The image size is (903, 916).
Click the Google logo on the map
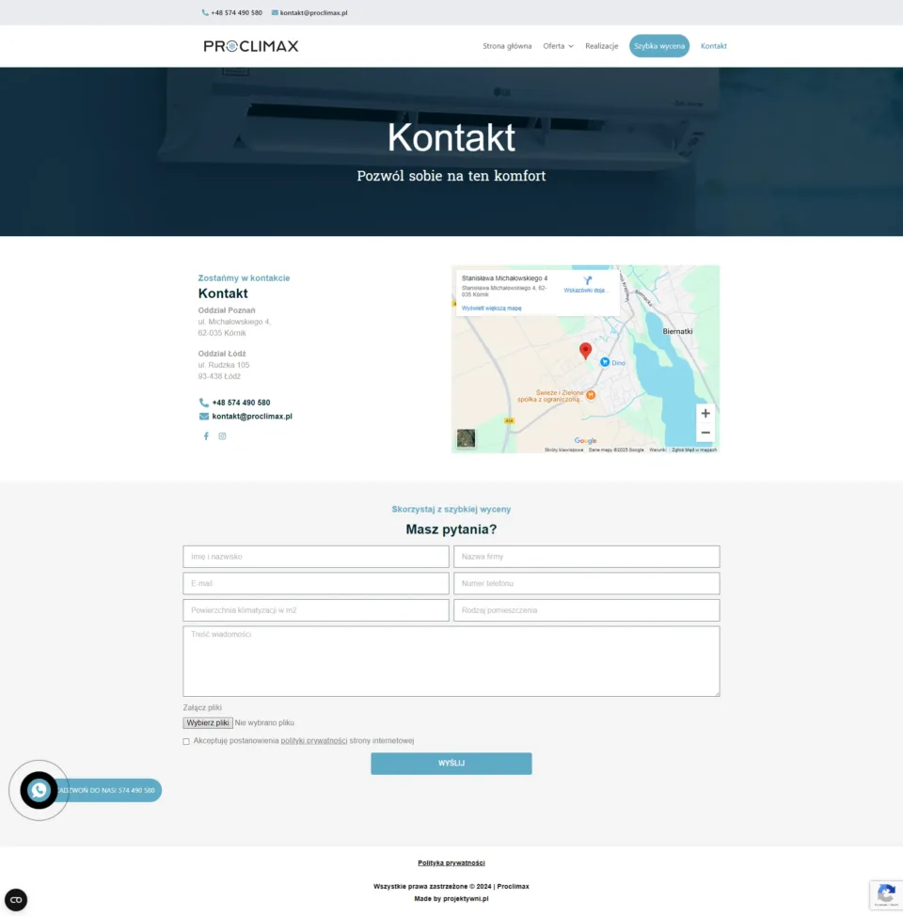[585, 441]
